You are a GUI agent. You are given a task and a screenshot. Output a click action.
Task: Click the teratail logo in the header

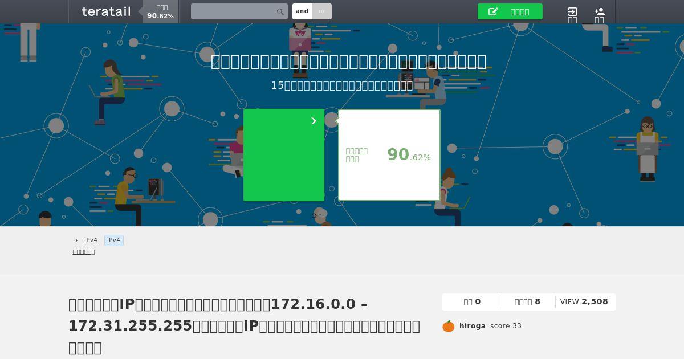pos(106,11)
